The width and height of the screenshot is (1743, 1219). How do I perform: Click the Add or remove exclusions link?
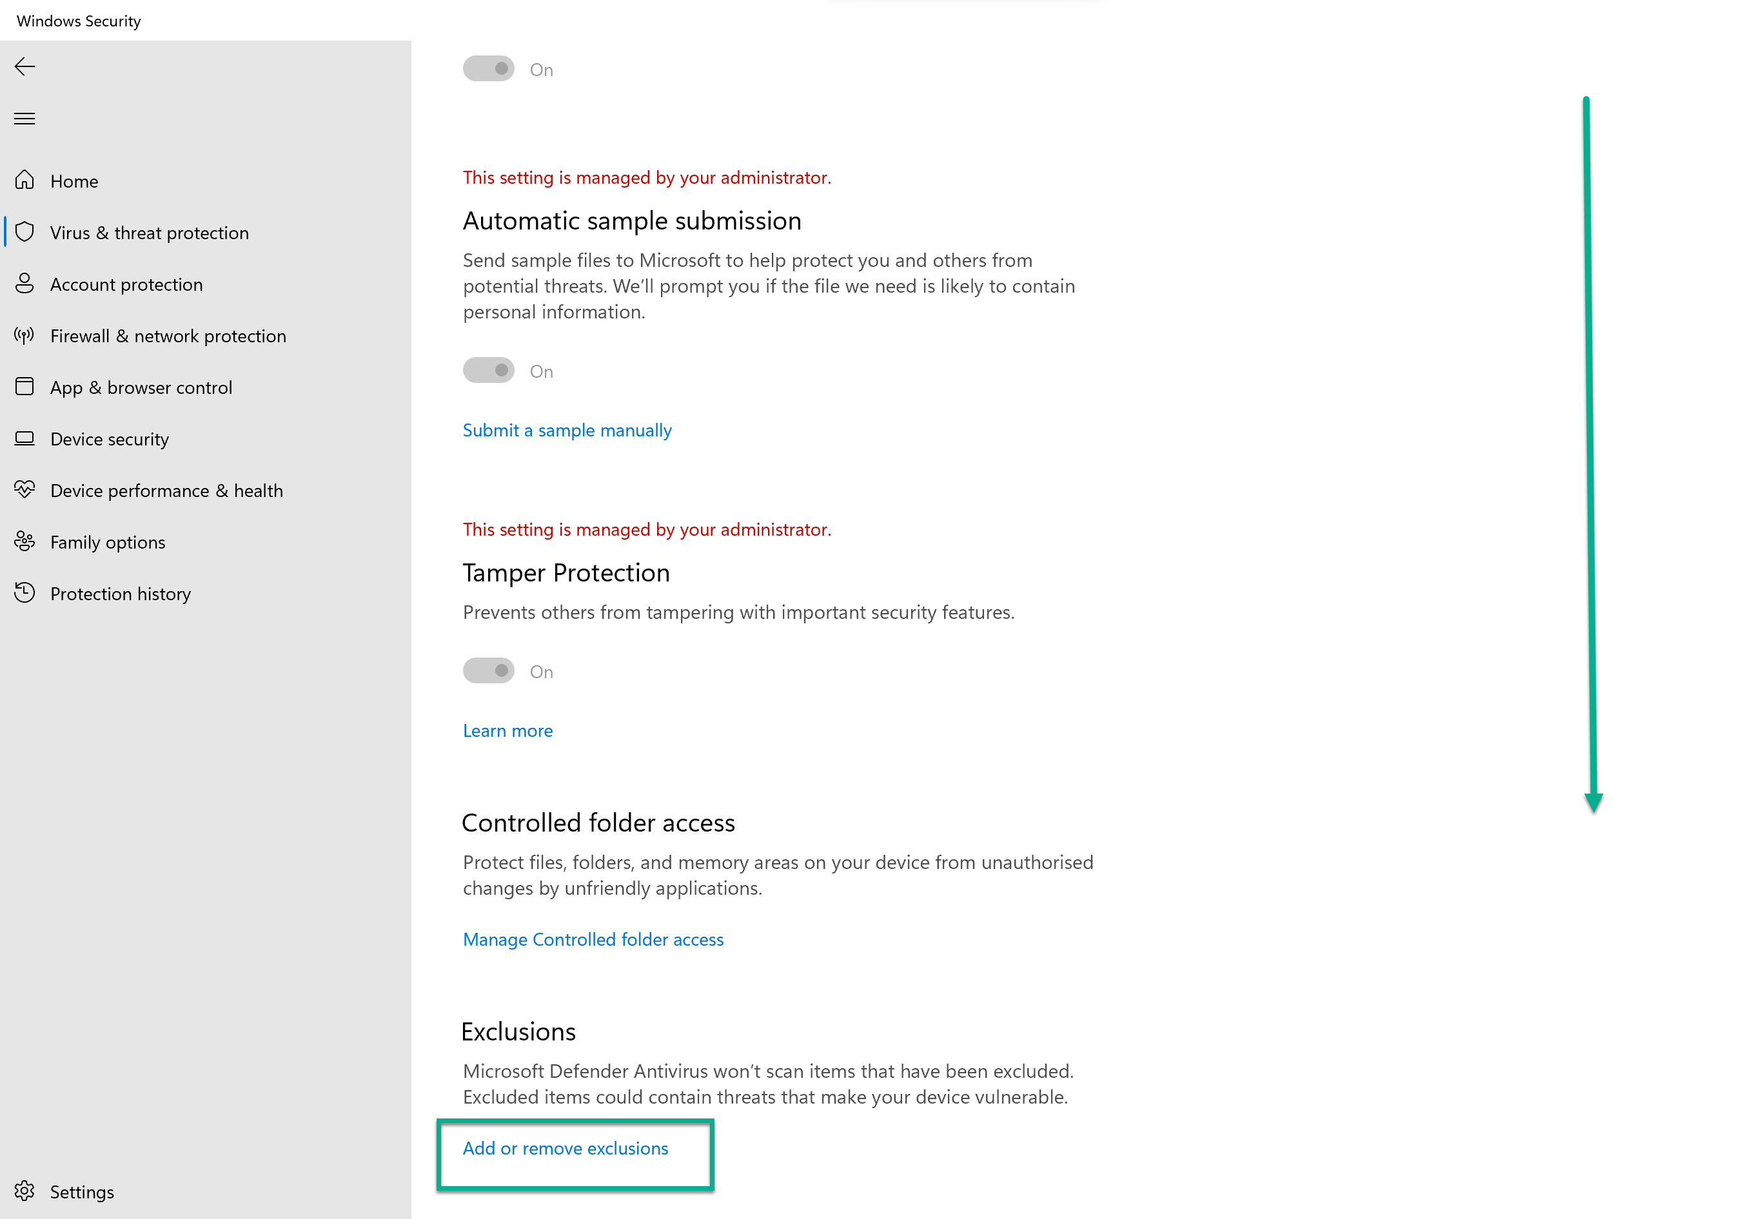[566, 1148]
